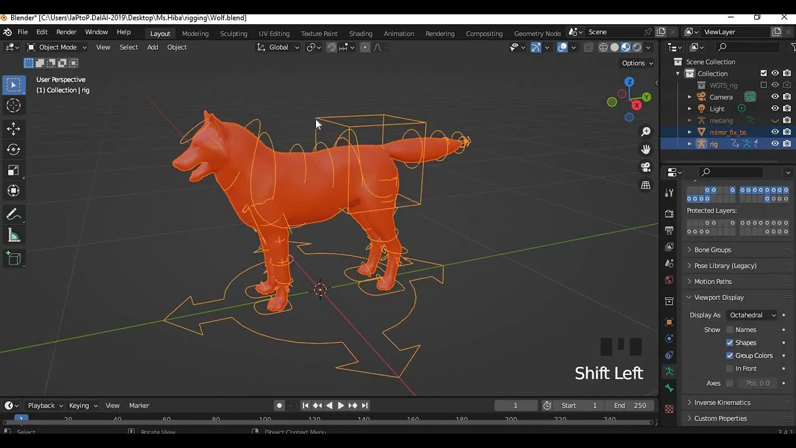Open the Tool properties tab

coord(669,193)
